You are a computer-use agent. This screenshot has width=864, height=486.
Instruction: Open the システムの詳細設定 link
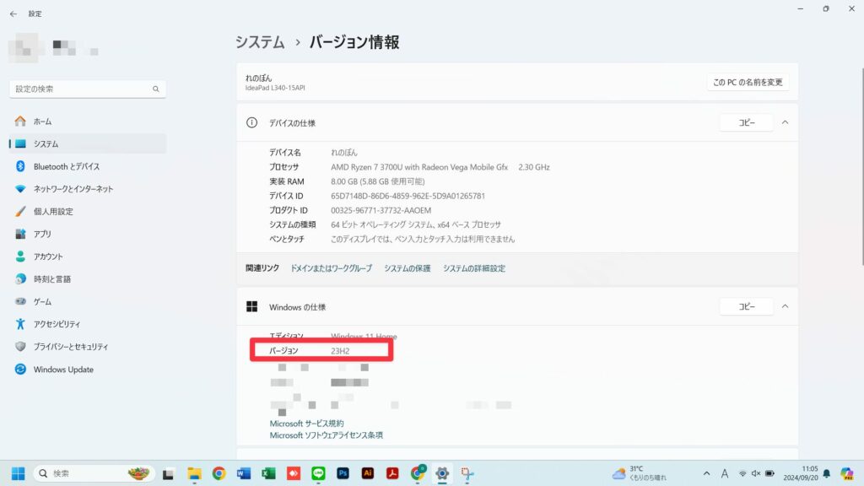pyautogui.click(x=475, y=267)
